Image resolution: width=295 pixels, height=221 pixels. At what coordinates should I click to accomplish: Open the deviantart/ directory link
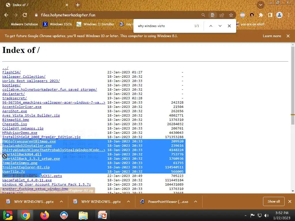[14, 94]
